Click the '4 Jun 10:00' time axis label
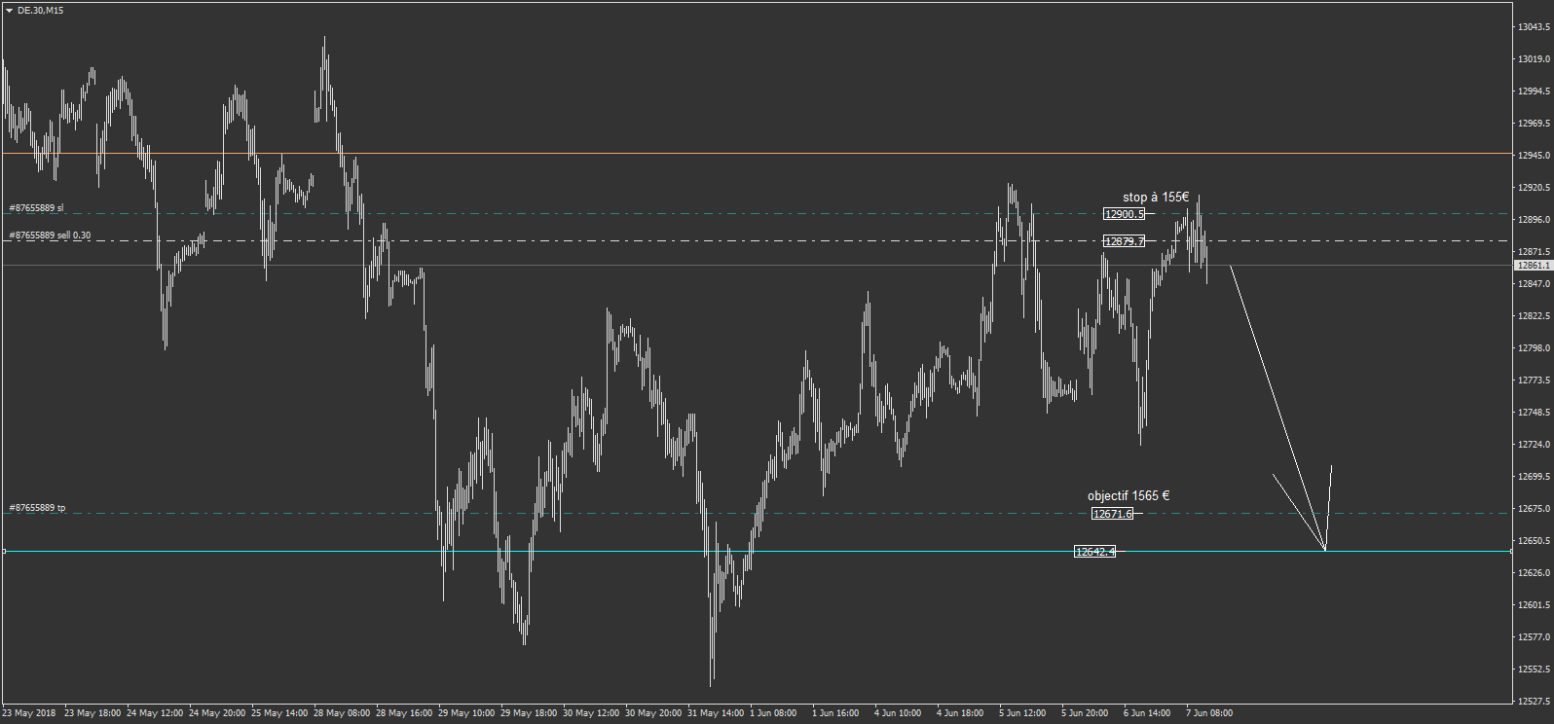 tap(898, 713)
